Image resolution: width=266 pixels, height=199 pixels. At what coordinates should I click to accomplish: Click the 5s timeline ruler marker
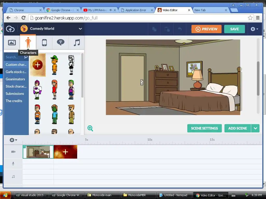tap(87, 140)
